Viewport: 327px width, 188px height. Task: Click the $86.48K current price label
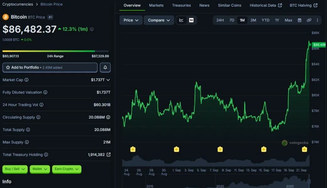[x=319, y=45]
